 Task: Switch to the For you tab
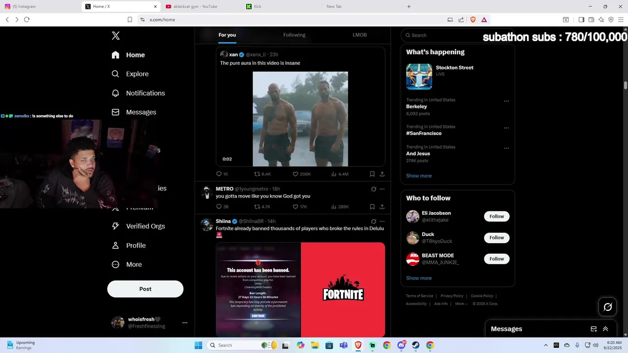[227, 35]
